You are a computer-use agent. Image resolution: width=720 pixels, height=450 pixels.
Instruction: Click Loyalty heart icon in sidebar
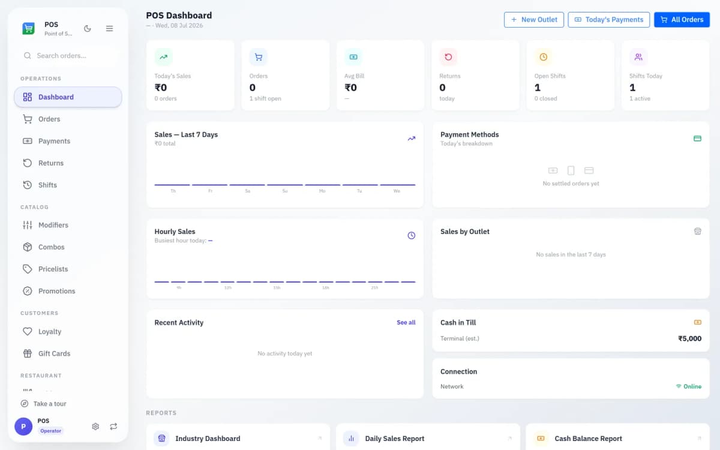(x=28, y=331)
